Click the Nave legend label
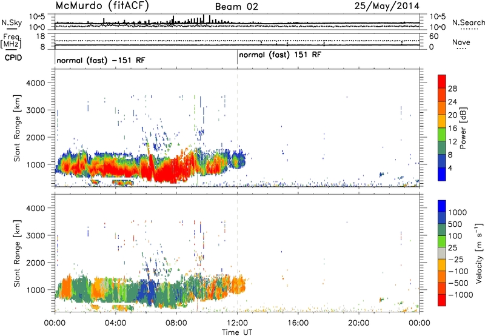 click(461, 42)
